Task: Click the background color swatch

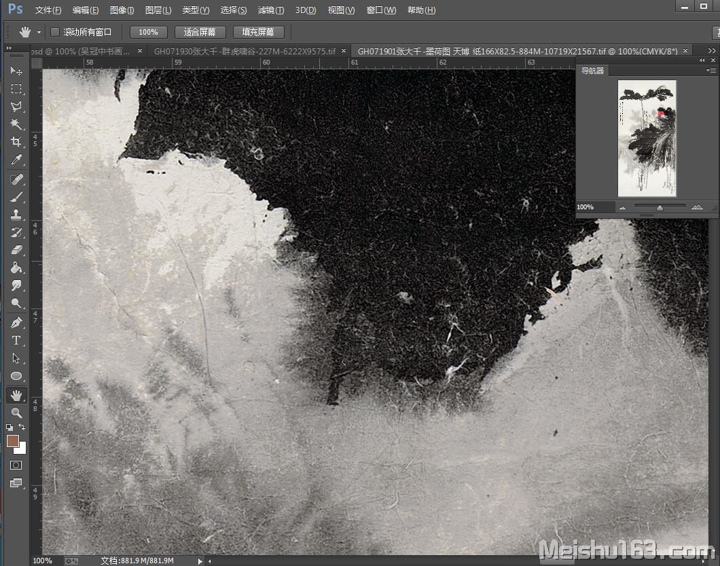Action: [22, 449]
